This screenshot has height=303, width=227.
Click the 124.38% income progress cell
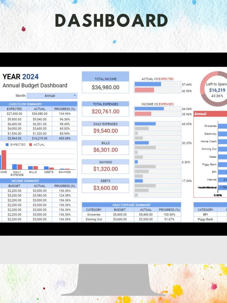(x=65, y=195)
